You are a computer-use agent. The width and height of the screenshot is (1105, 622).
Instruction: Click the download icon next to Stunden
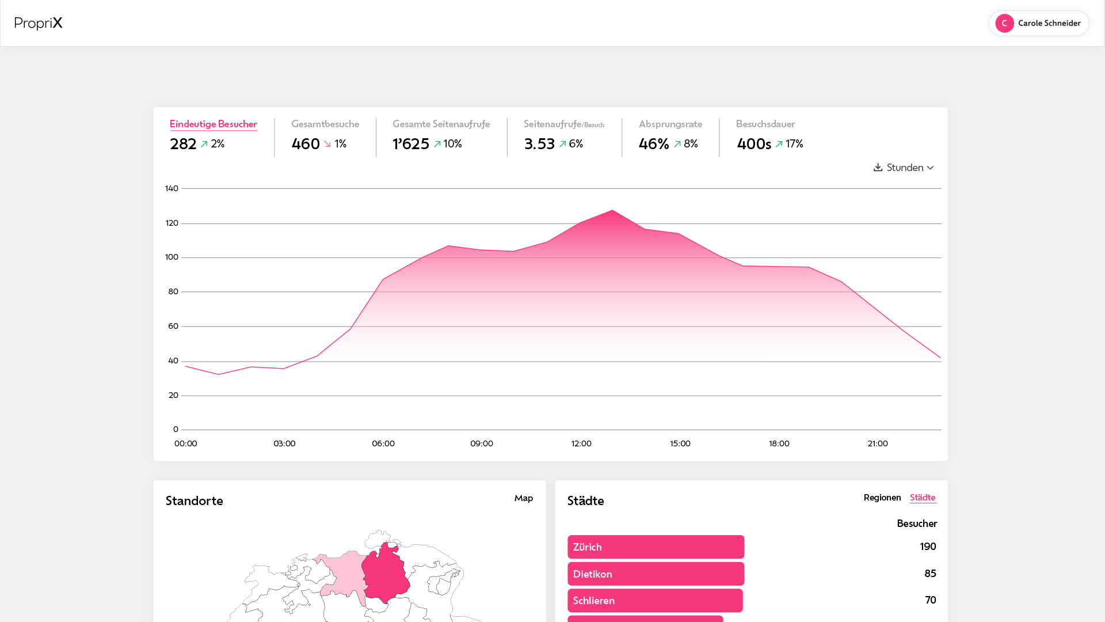[878, 167]
